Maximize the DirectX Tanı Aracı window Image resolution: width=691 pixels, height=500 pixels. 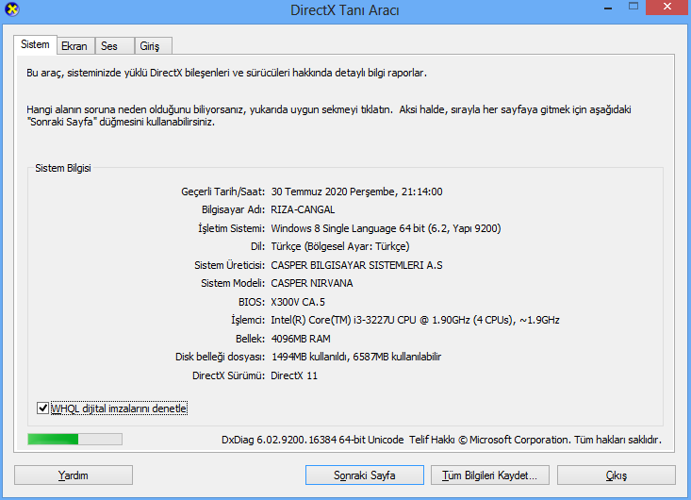633,7
